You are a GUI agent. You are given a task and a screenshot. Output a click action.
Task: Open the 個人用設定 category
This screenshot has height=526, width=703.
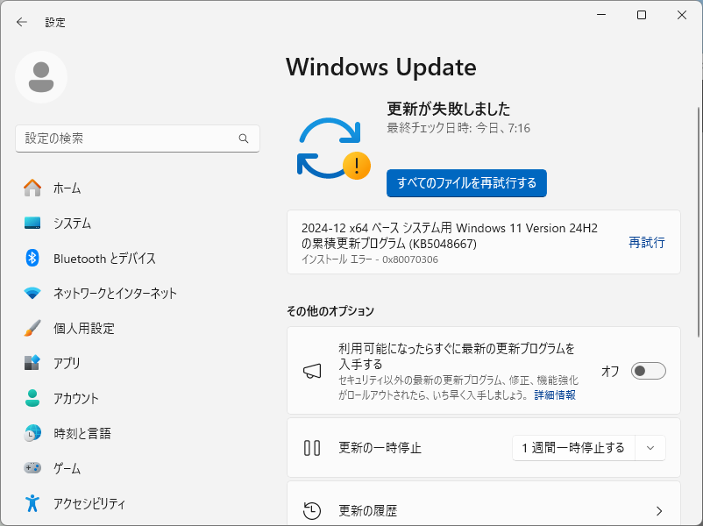point(84,328)
